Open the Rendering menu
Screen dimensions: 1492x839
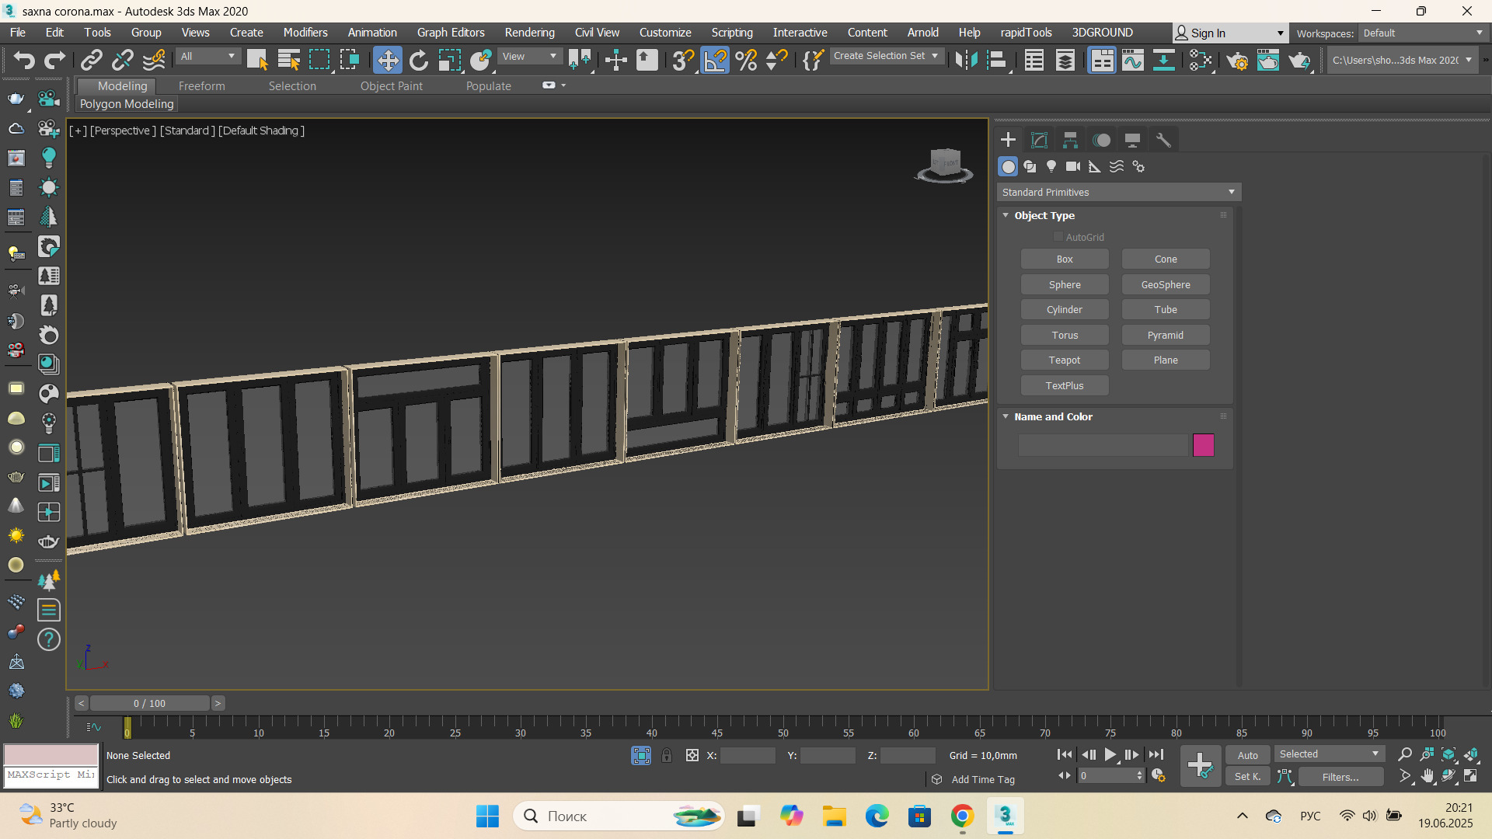click(x=529, y=33)
